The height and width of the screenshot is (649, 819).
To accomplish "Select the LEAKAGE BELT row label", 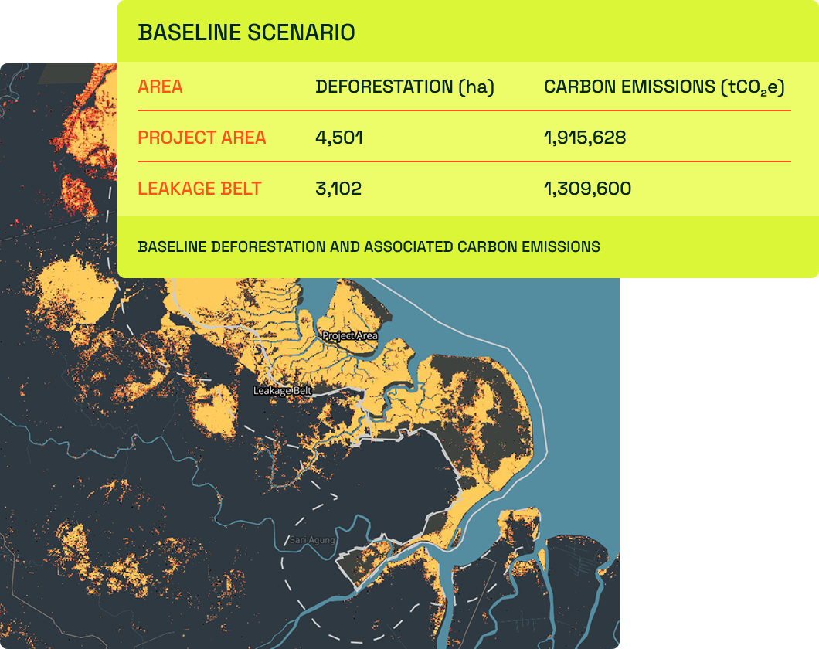I will 199,189.
